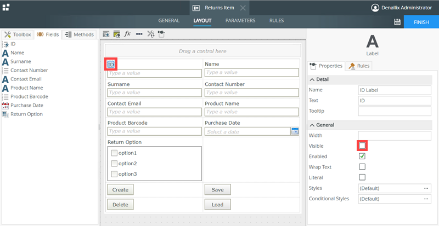Screen dimensions: 439x226
Task: Open the Styles ellipsis picker
Action: tap(426, 188)
